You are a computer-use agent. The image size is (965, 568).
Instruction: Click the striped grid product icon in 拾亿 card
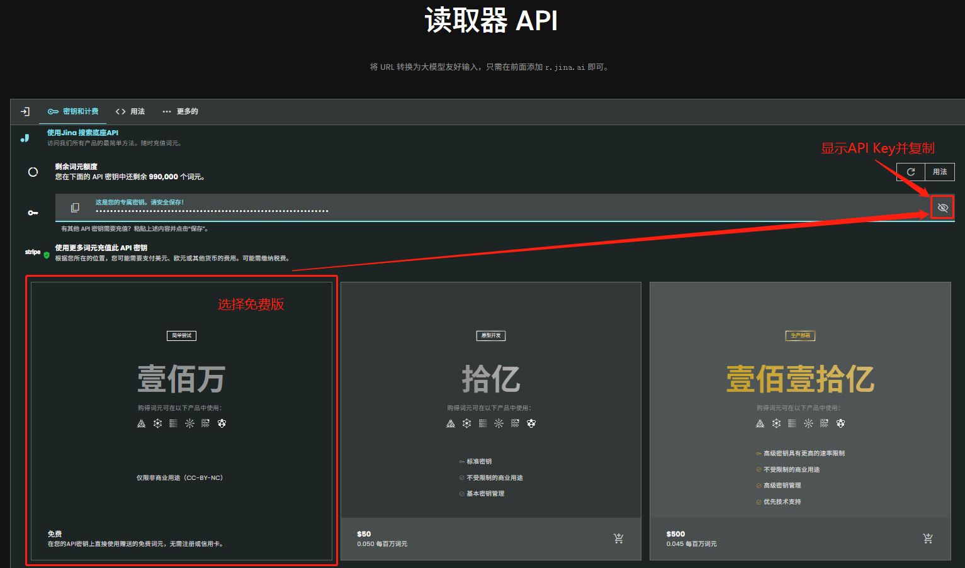point(483,423)
